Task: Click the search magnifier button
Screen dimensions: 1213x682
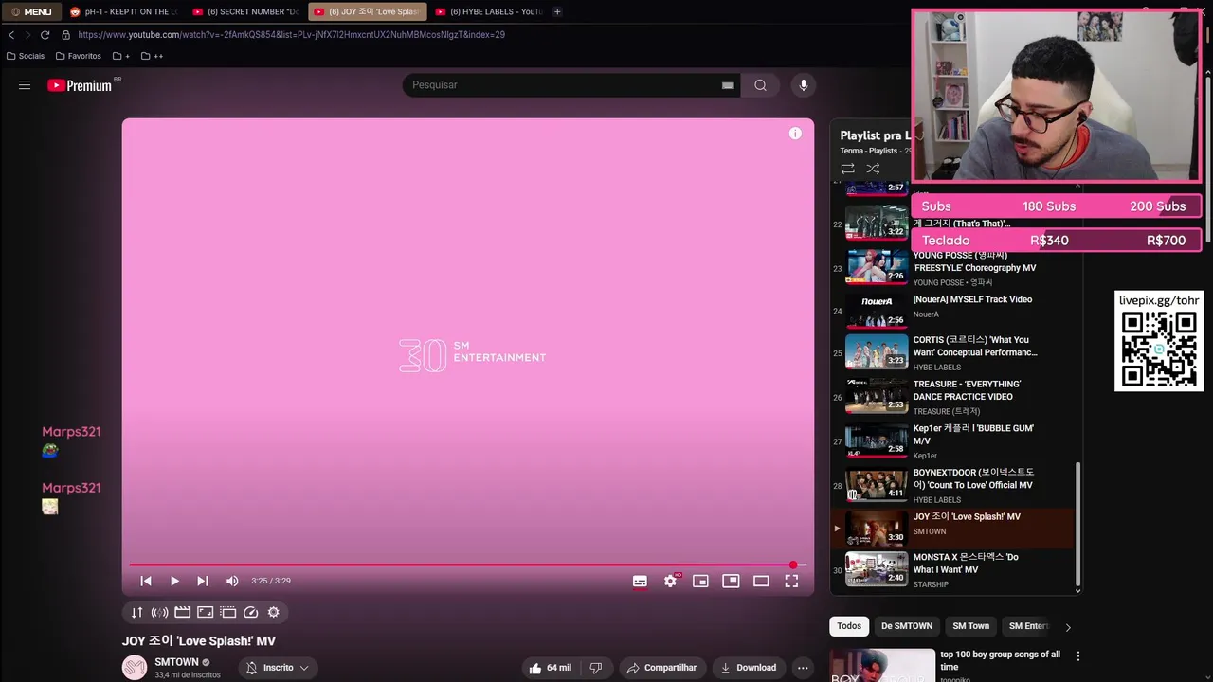Action: [x=760, y=85]
